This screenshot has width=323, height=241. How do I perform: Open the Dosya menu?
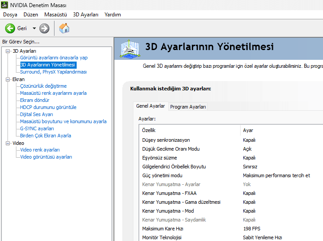10,15
